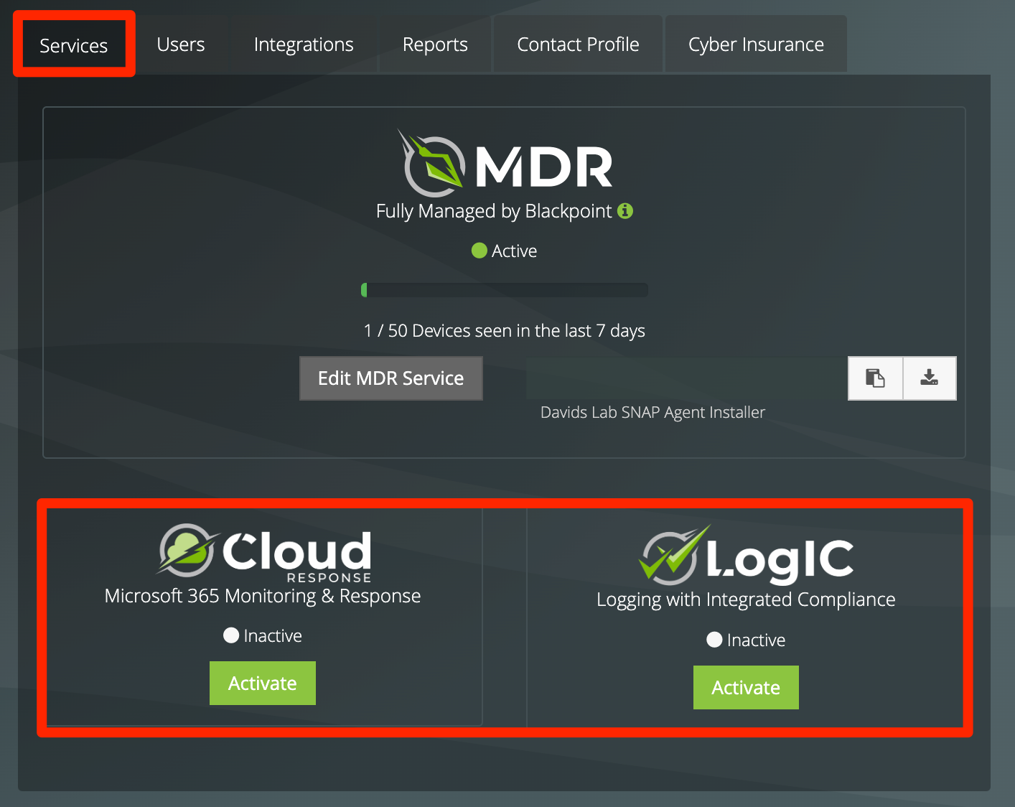Download the Davids Lab SNAP Agent installer
The width and height of the screenshot is (1015, 807).
tap(929, 378)
